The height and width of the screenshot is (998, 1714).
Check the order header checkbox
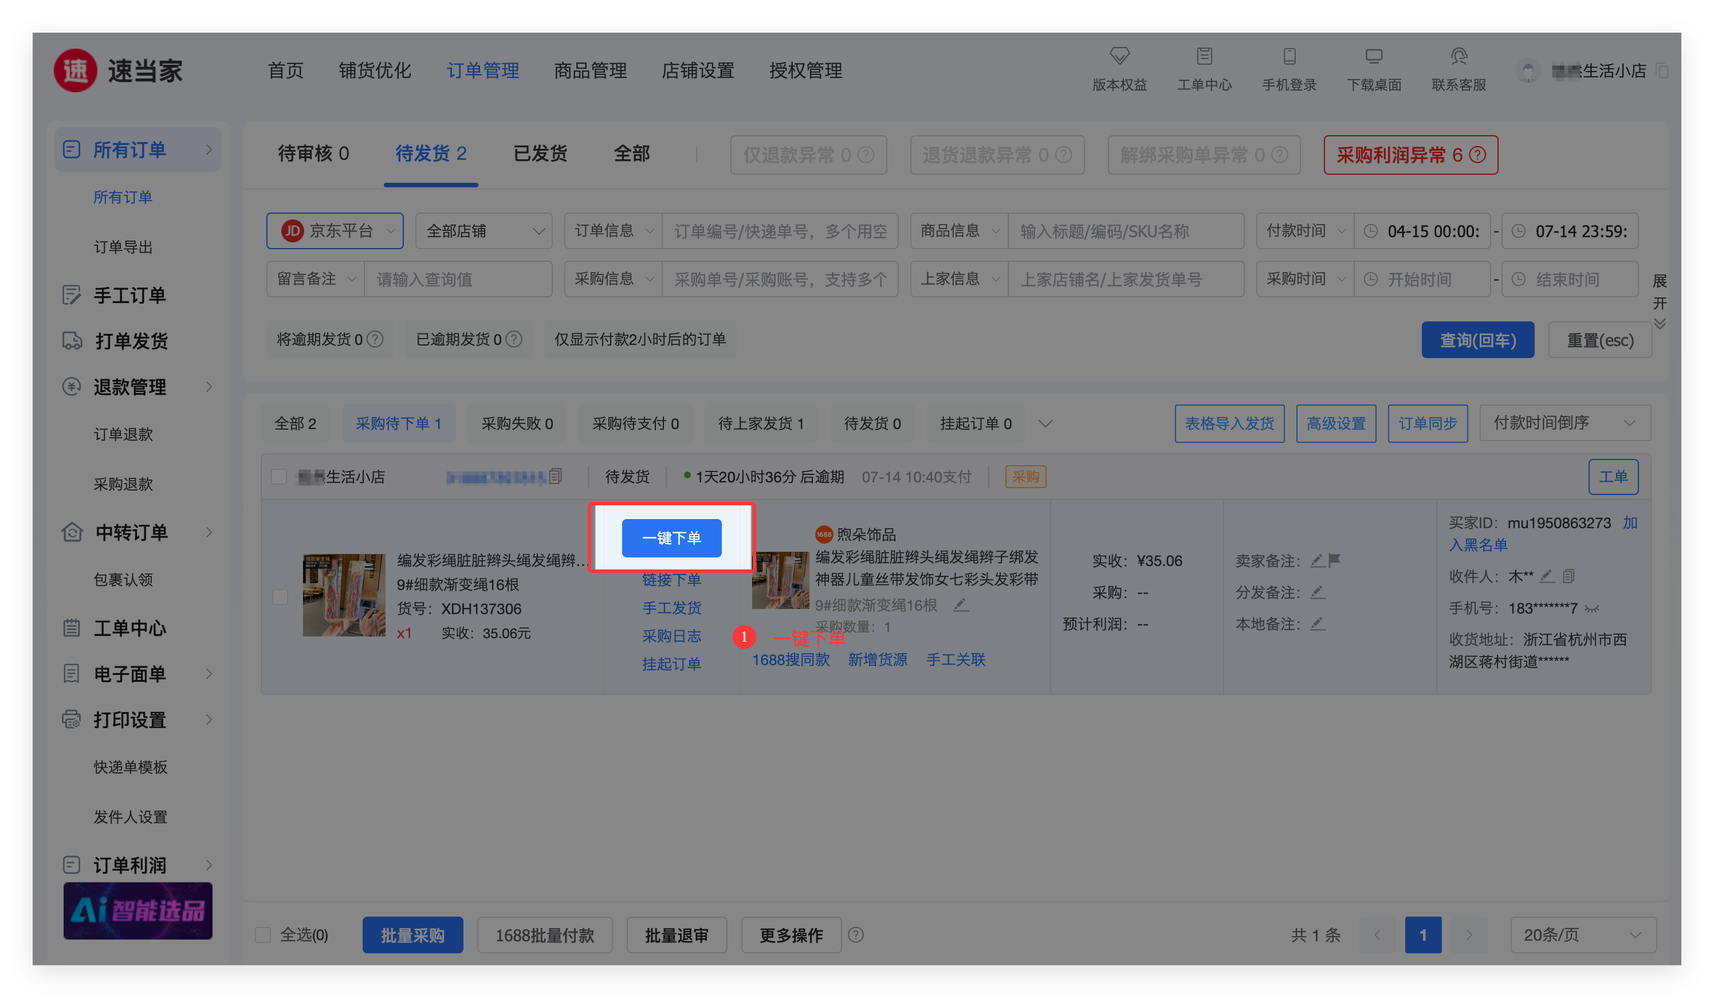pos(279,476)
